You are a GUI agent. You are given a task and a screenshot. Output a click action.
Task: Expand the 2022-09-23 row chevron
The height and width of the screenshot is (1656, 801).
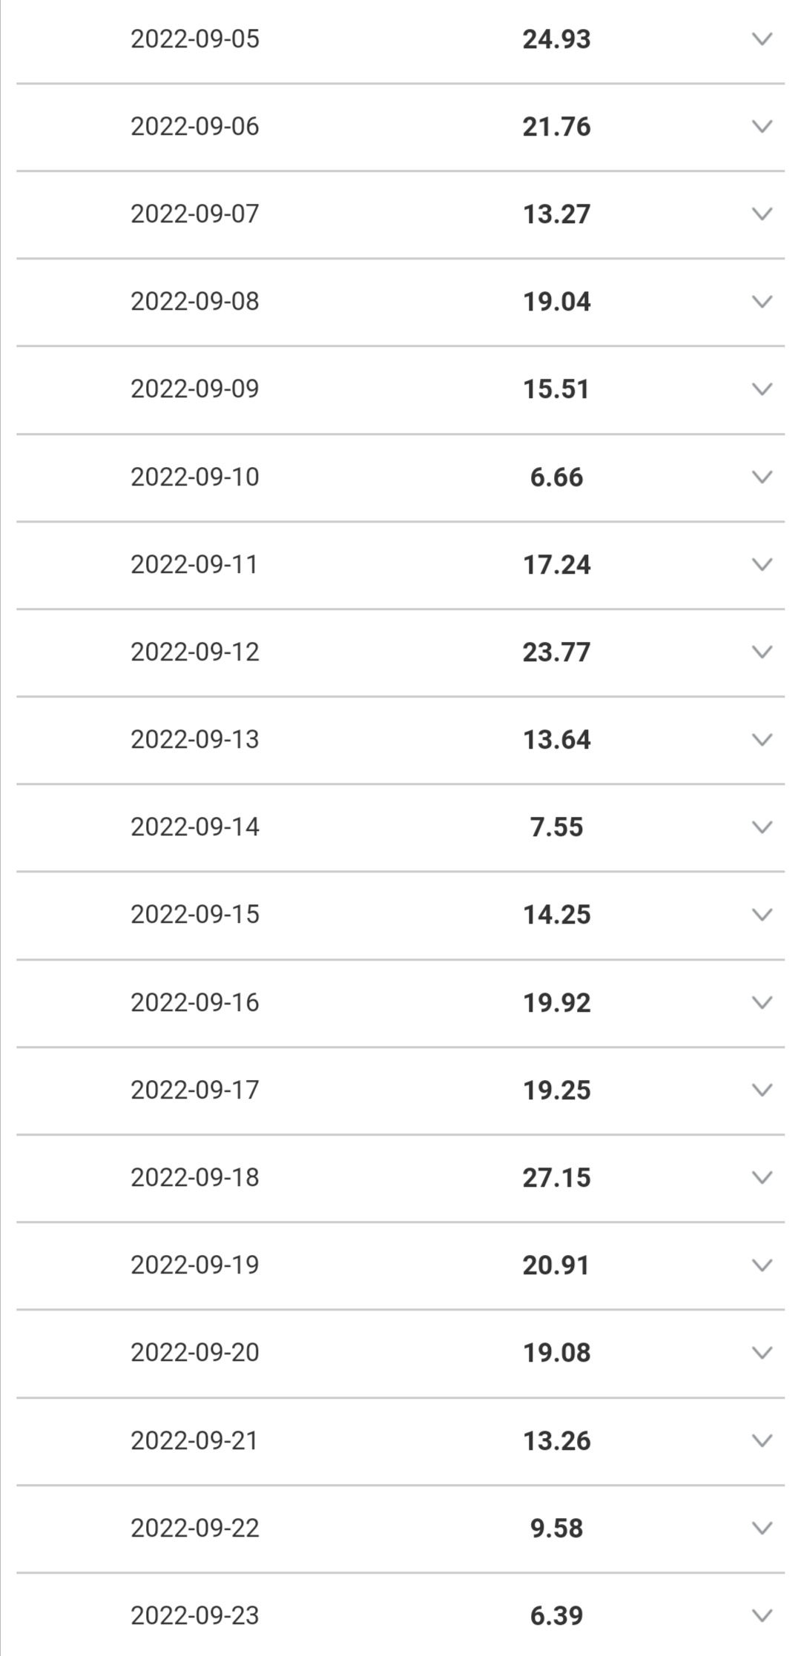point(762,1615)
